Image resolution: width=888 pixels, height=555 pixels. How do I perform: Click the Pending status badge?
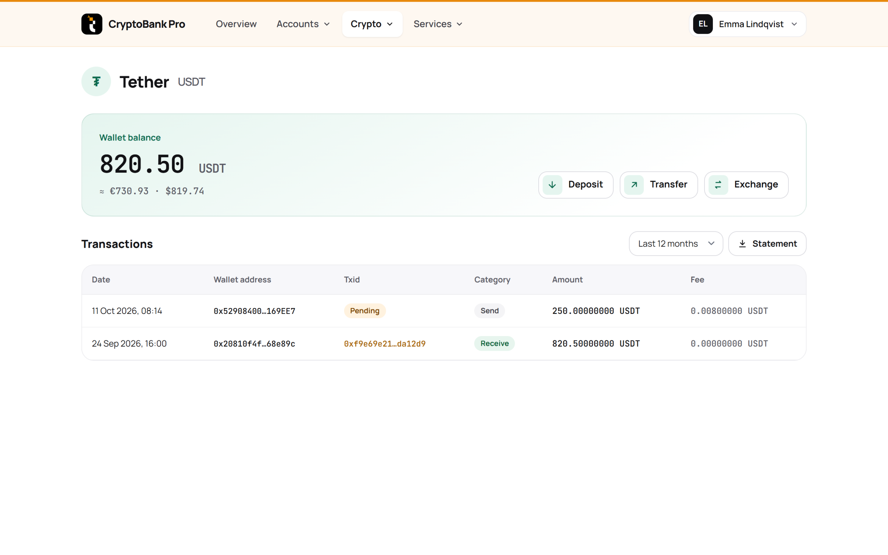pos(364,311)
